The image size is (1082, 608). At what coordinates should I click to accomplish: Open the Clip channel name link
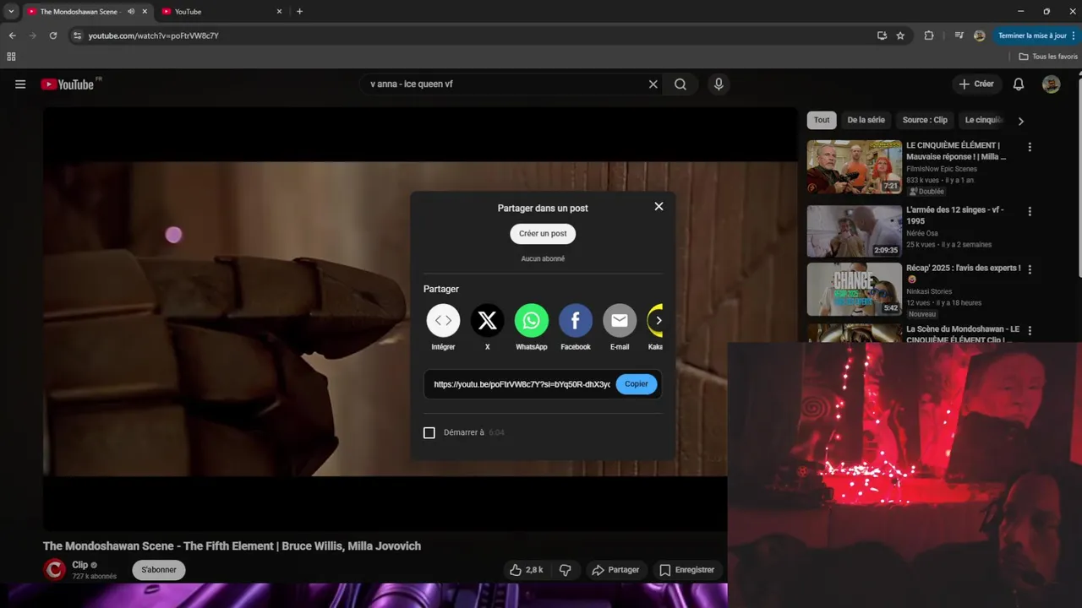pyautogui.click(x=80, y=565)
